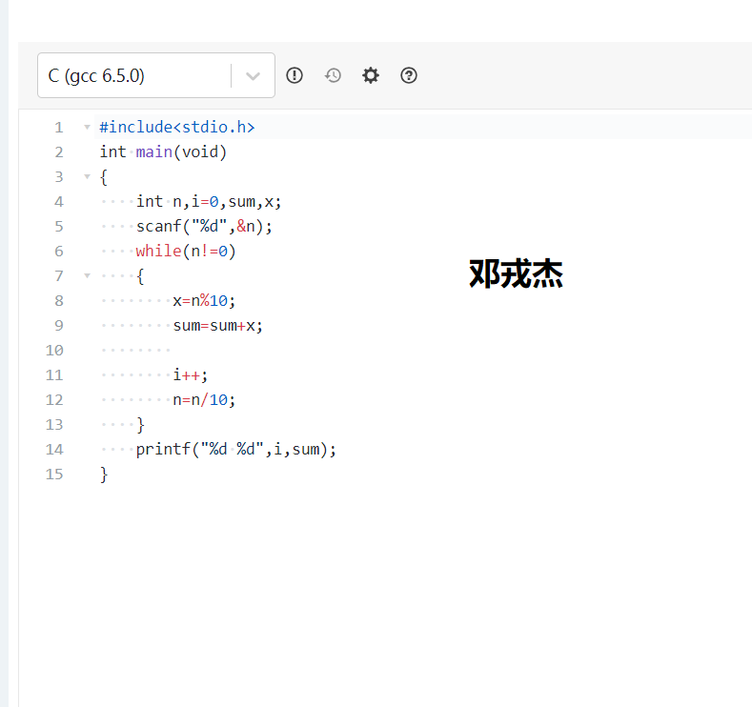The height and width of the screenshot is (707, 752).
Task: Click the sum=sum+x; statement
Action: 217,326
